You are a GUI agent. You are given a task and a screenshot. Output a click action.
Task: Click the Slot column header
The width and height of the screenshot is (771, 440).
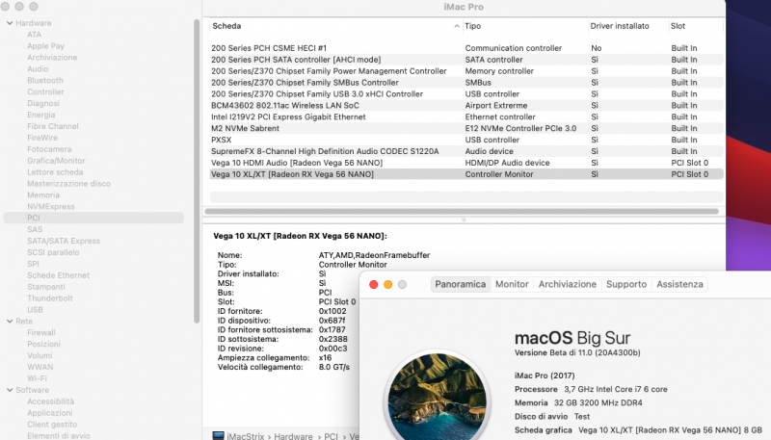pyautogui.click(x=678, y=26)
